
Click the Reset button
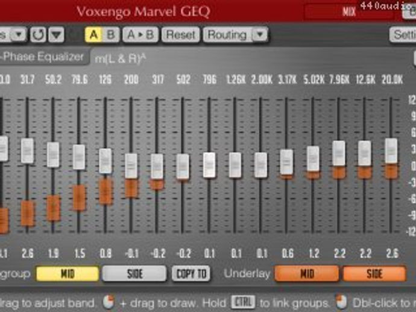point(181,35)
